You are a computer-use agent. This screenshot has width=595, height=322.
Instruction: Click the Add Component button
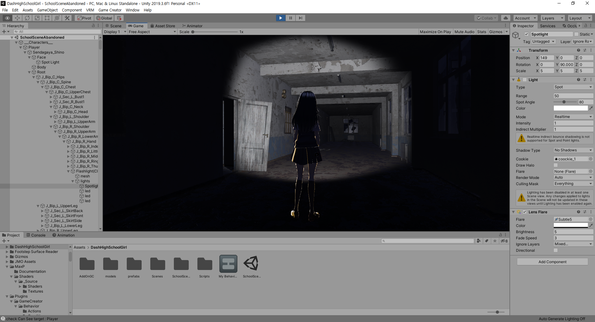[552, 262]
